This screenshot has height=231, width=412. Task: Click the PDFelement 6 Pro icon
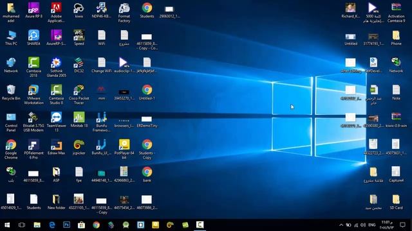[x=33, y=150]
